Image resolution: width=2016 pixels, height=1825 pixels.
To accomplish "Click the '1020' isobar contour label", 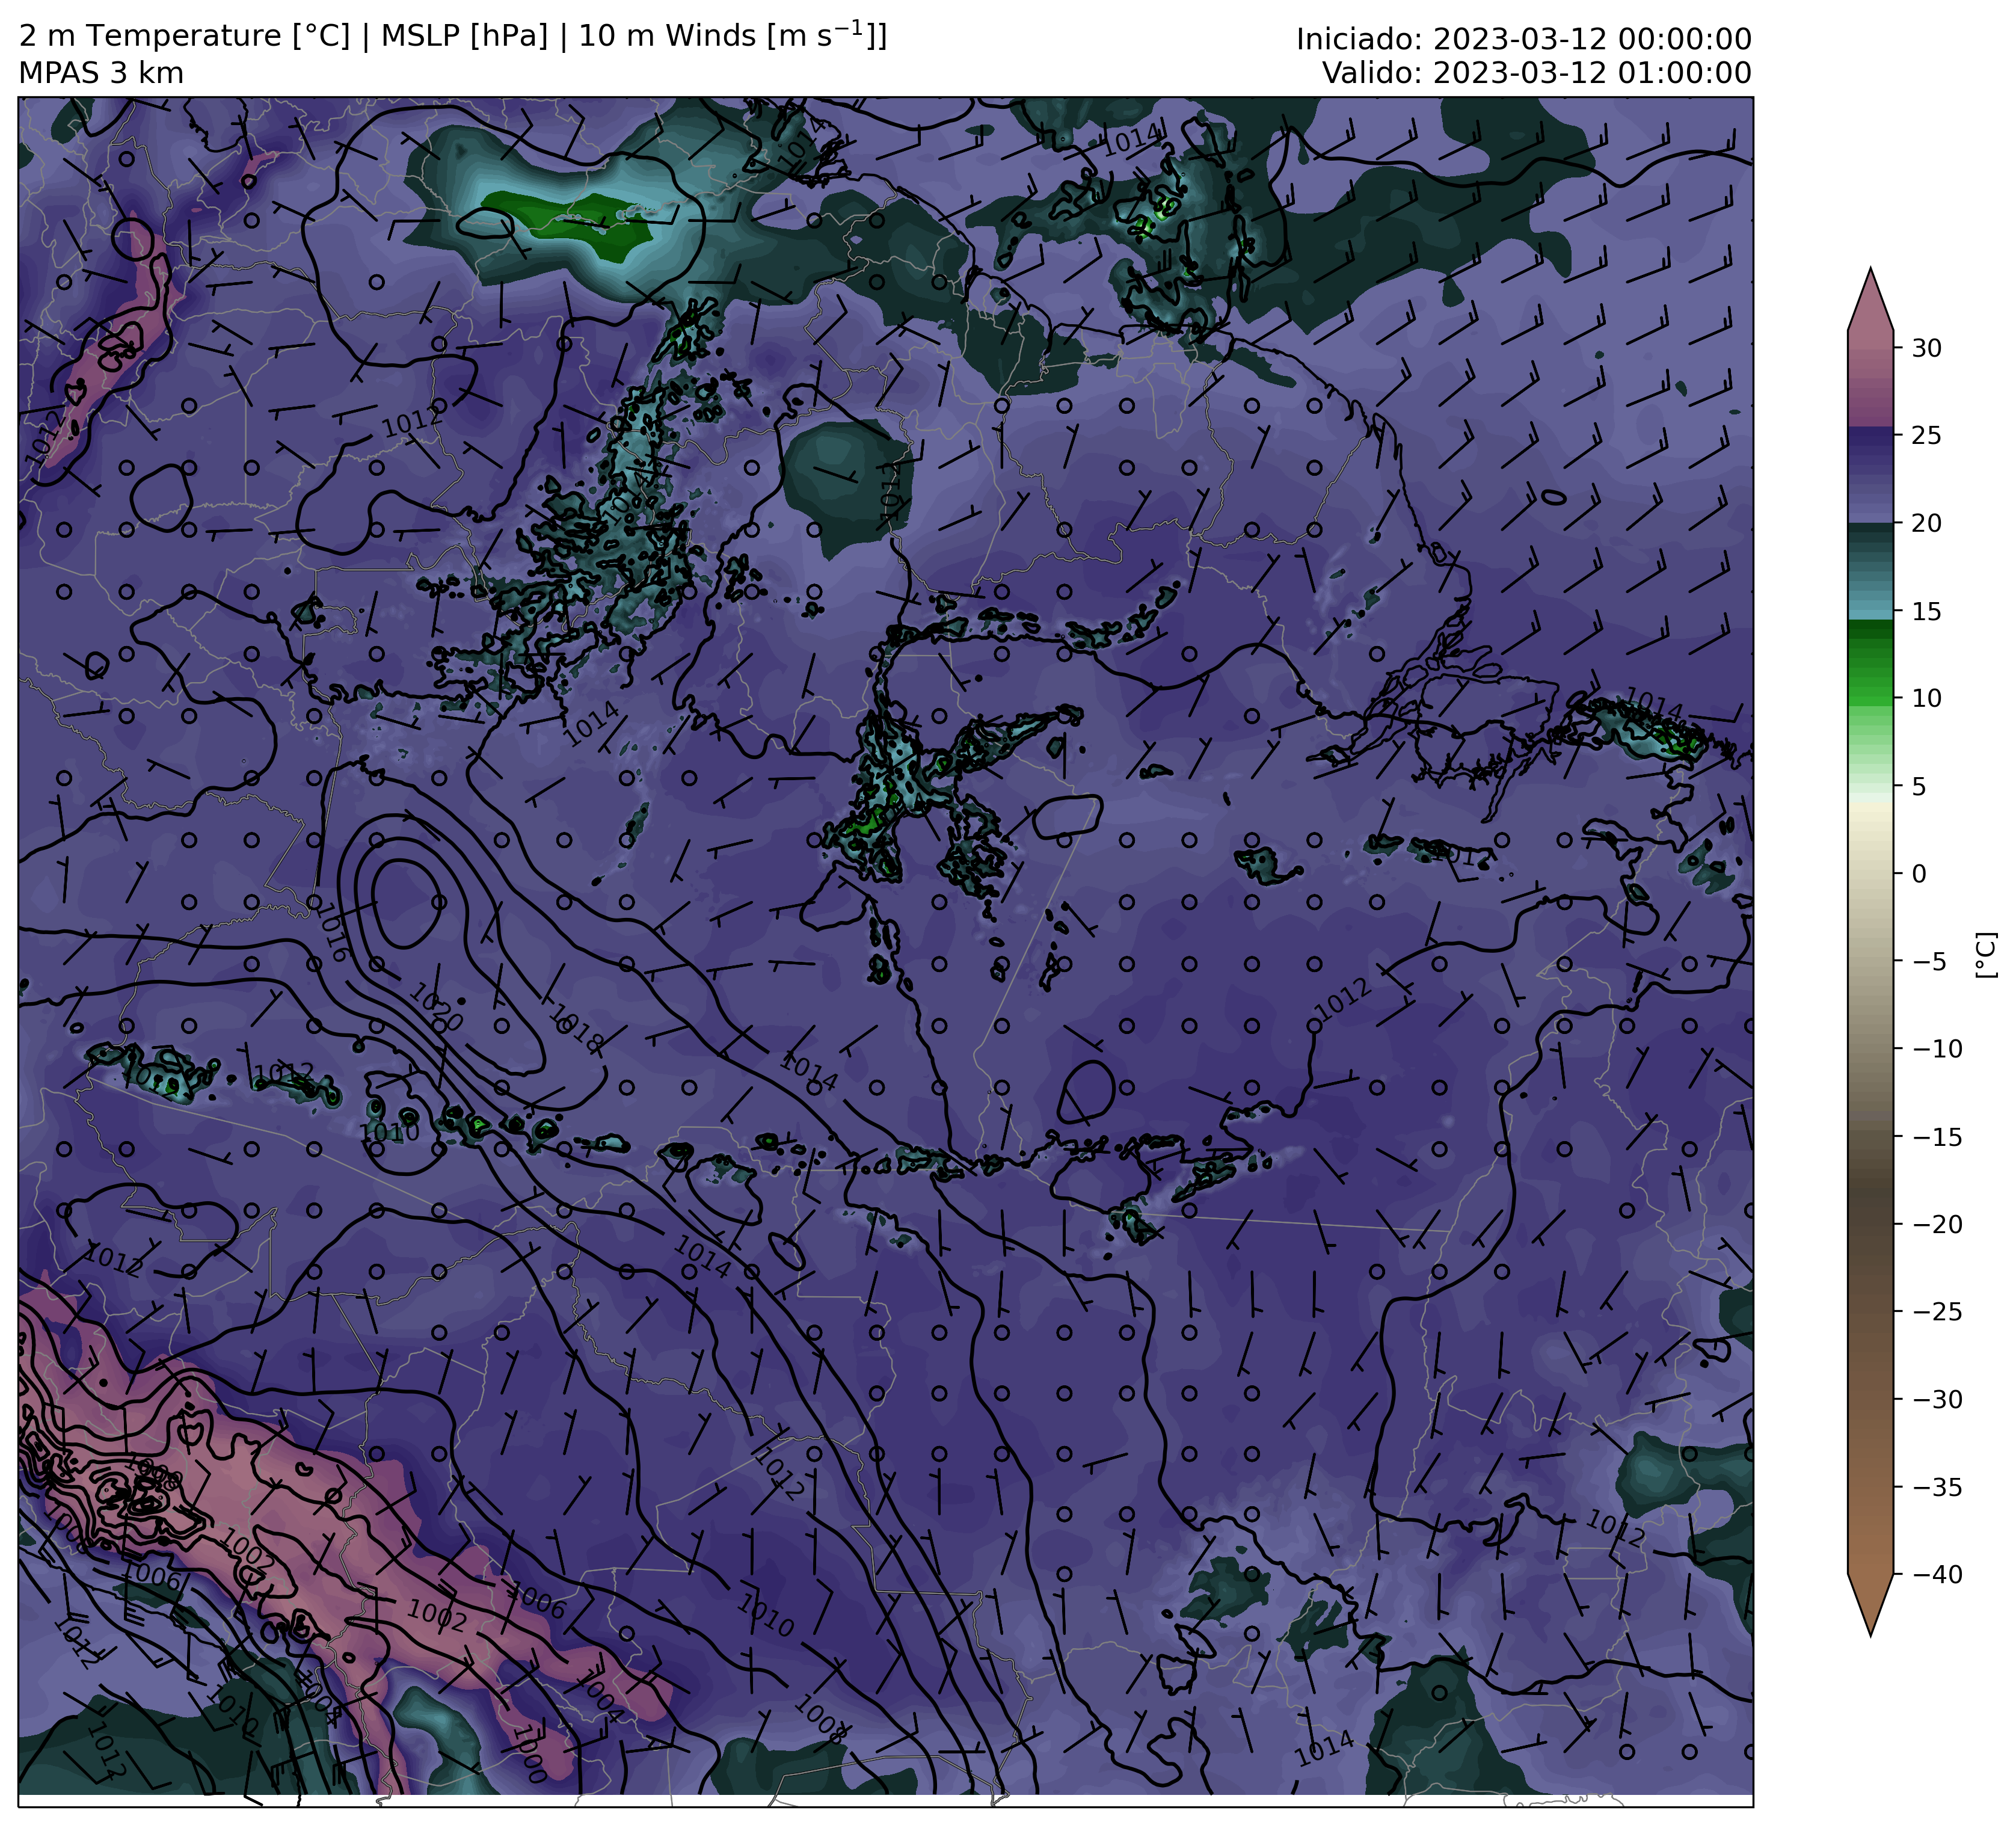I will pyautogui.click(x=437, y=1006).
